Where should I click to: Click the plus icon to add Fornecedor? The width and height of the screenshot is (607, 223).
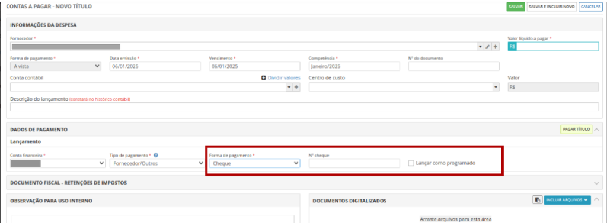pos(495,47)
